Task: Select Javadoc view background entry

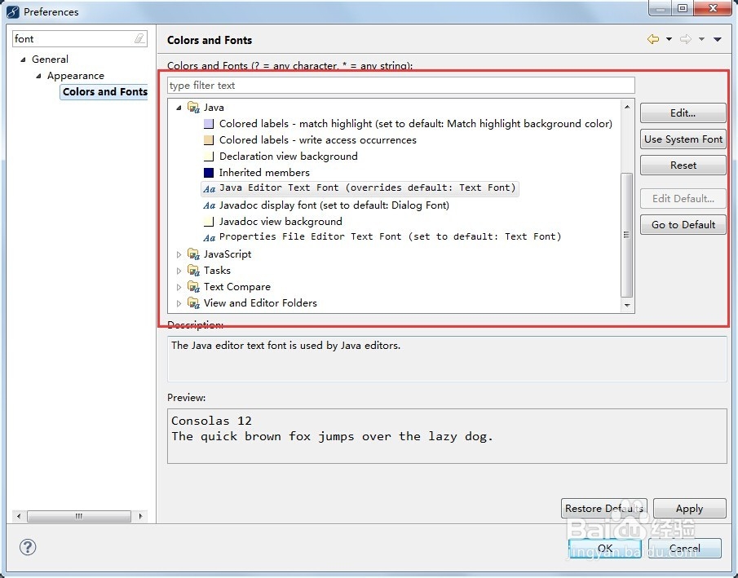Action: click(281, 222)
